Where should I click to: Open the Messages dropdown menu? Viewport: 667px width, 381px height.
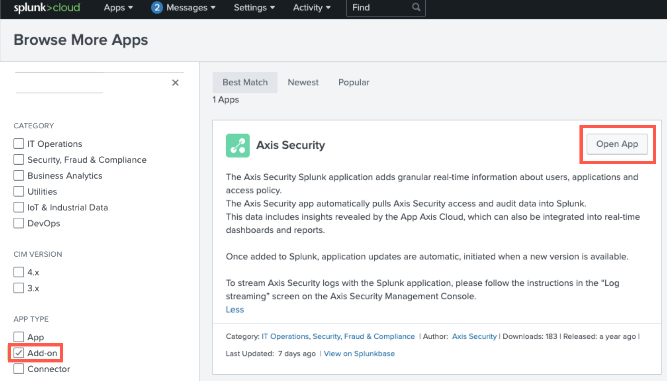coord(191,7)
